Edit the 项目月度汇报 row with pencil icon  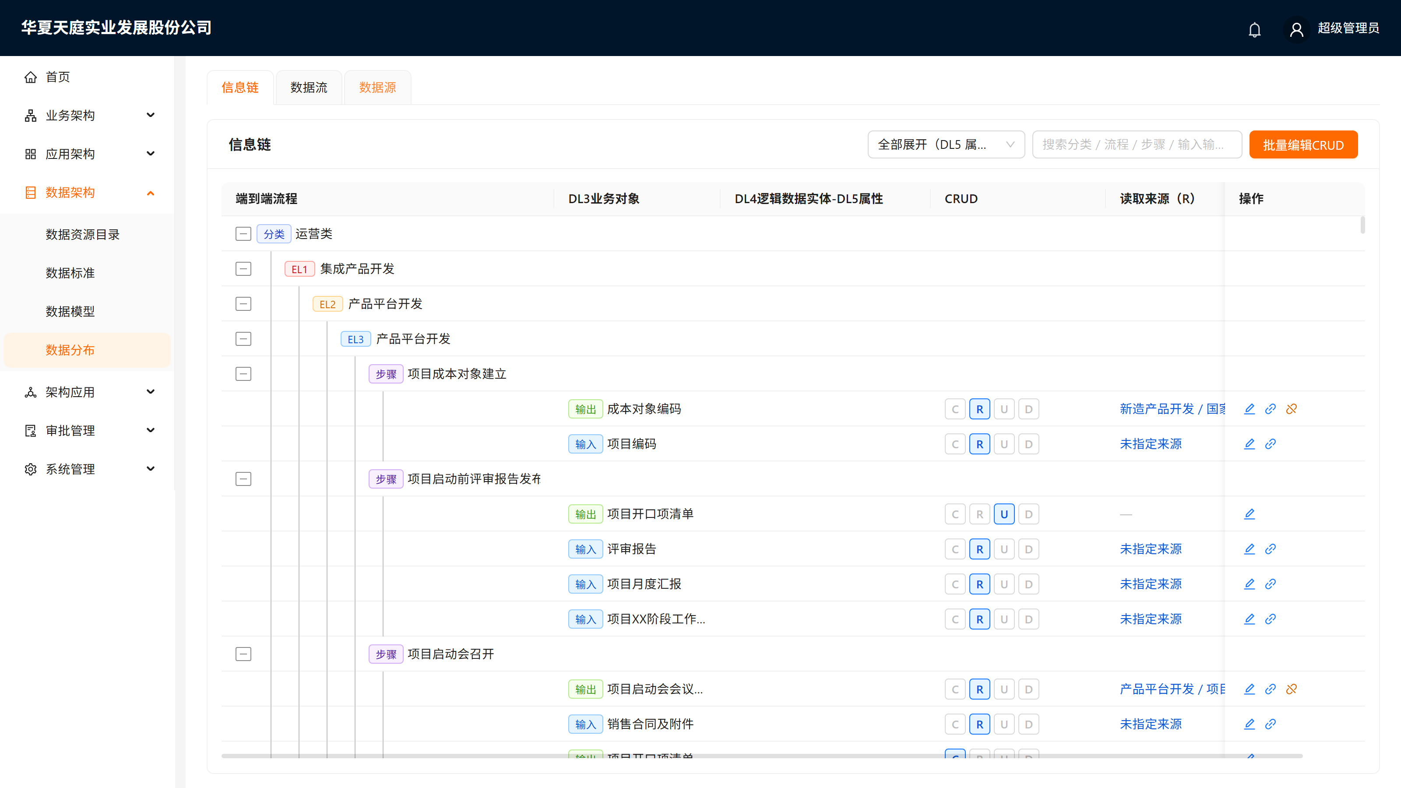click(x=1249, y=584)
